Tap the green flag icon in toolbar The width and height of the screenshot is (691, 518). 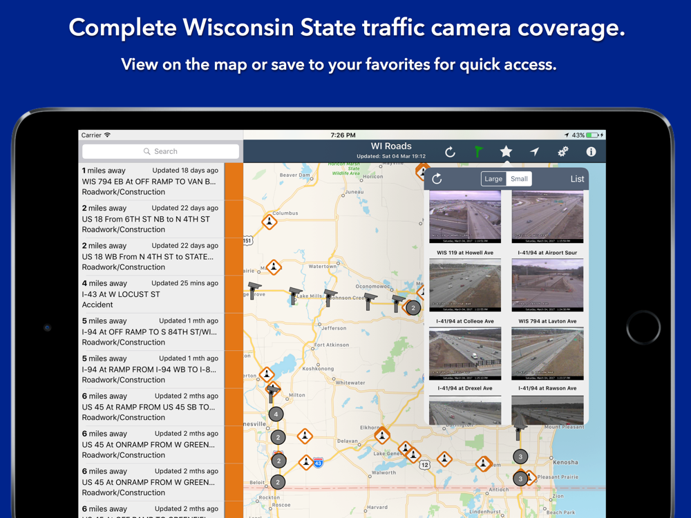pyautogui.click(x=477, y=152)
